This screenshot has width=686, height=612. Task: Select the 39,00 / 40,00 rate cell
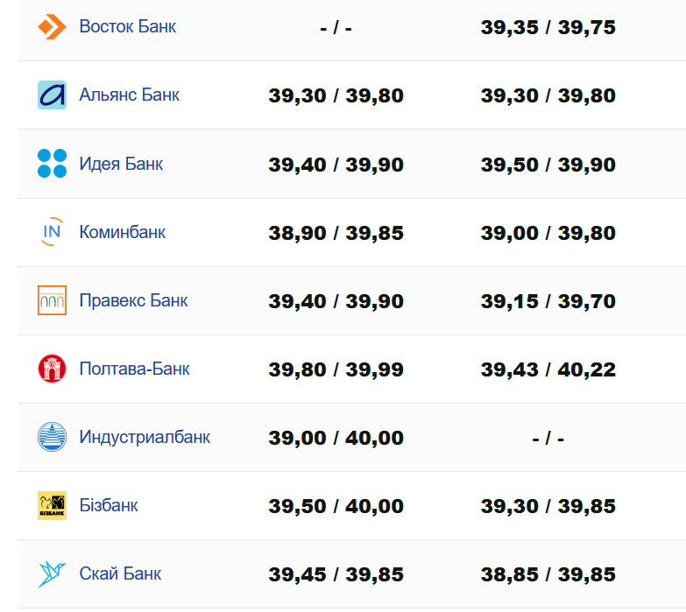[x=336, y=439]
